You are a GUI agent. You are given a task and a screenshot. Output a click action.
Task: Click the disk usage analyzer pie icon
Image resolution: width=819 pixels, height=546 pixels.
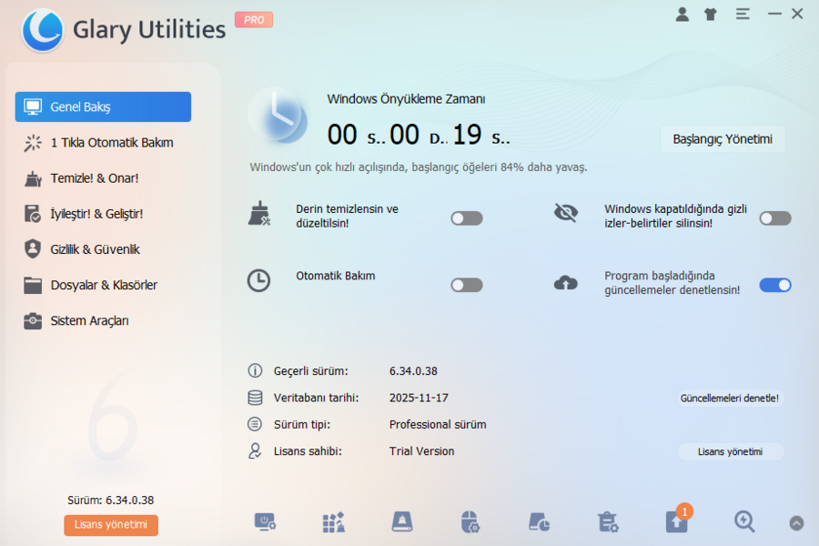click(538, 522)
